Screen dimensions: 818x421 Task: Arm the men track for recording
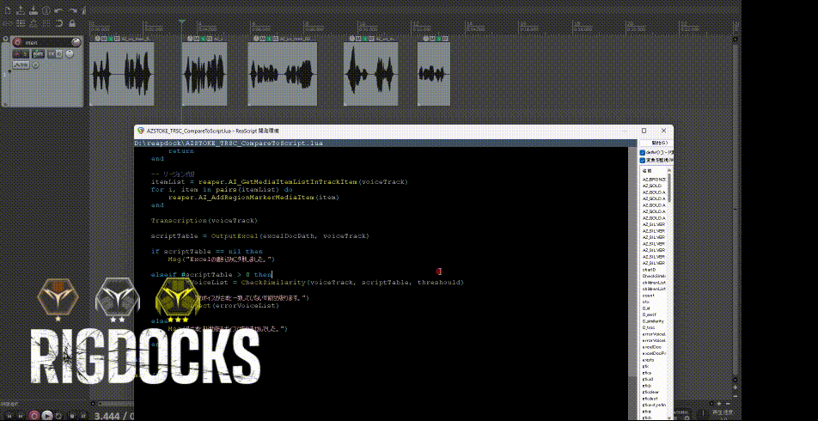pyautogui.click(x=17, y=43)
